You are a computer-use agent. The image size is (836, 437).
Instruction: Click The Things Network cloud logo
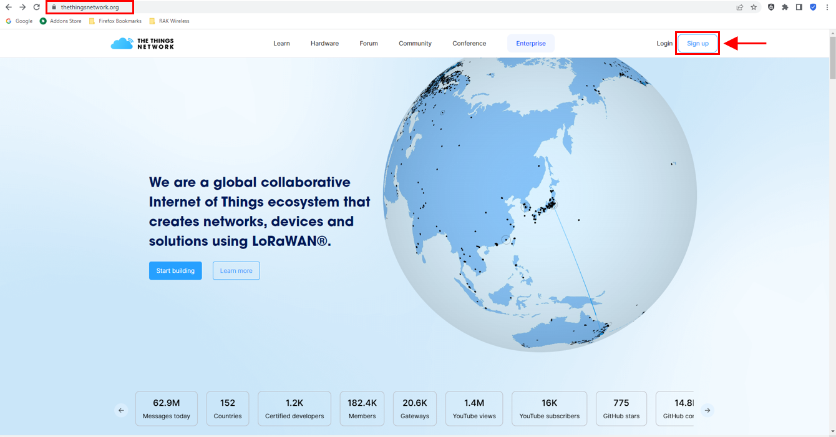[142, 44]
